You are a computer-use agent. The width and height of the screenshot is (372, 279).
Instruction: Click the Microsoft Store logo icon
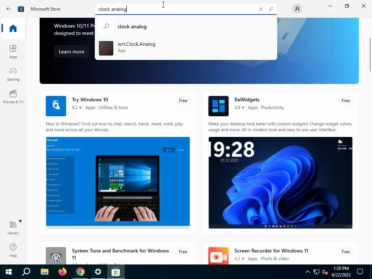click(x=21, y=9)
